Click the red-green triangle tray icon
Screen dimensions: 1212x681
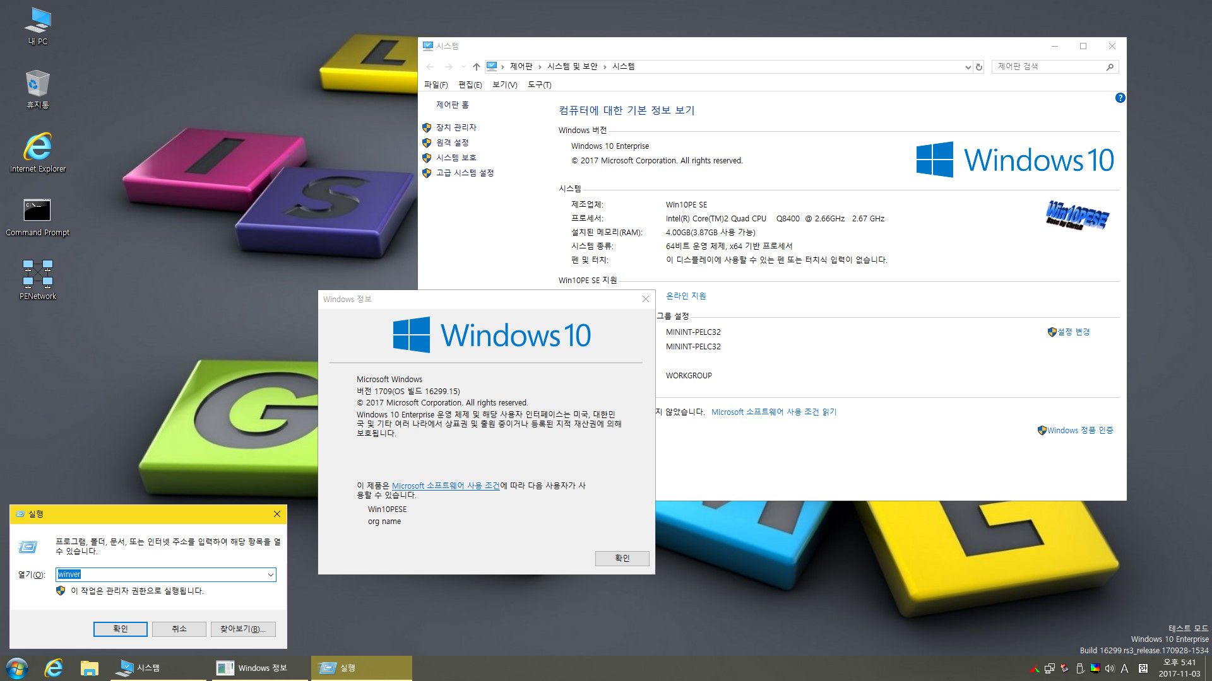(1035, 668)
